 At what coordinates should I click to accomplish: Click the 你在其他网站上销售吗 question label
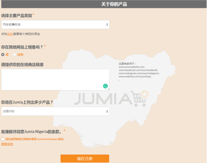pyautogui.click(x=22, y=47)
